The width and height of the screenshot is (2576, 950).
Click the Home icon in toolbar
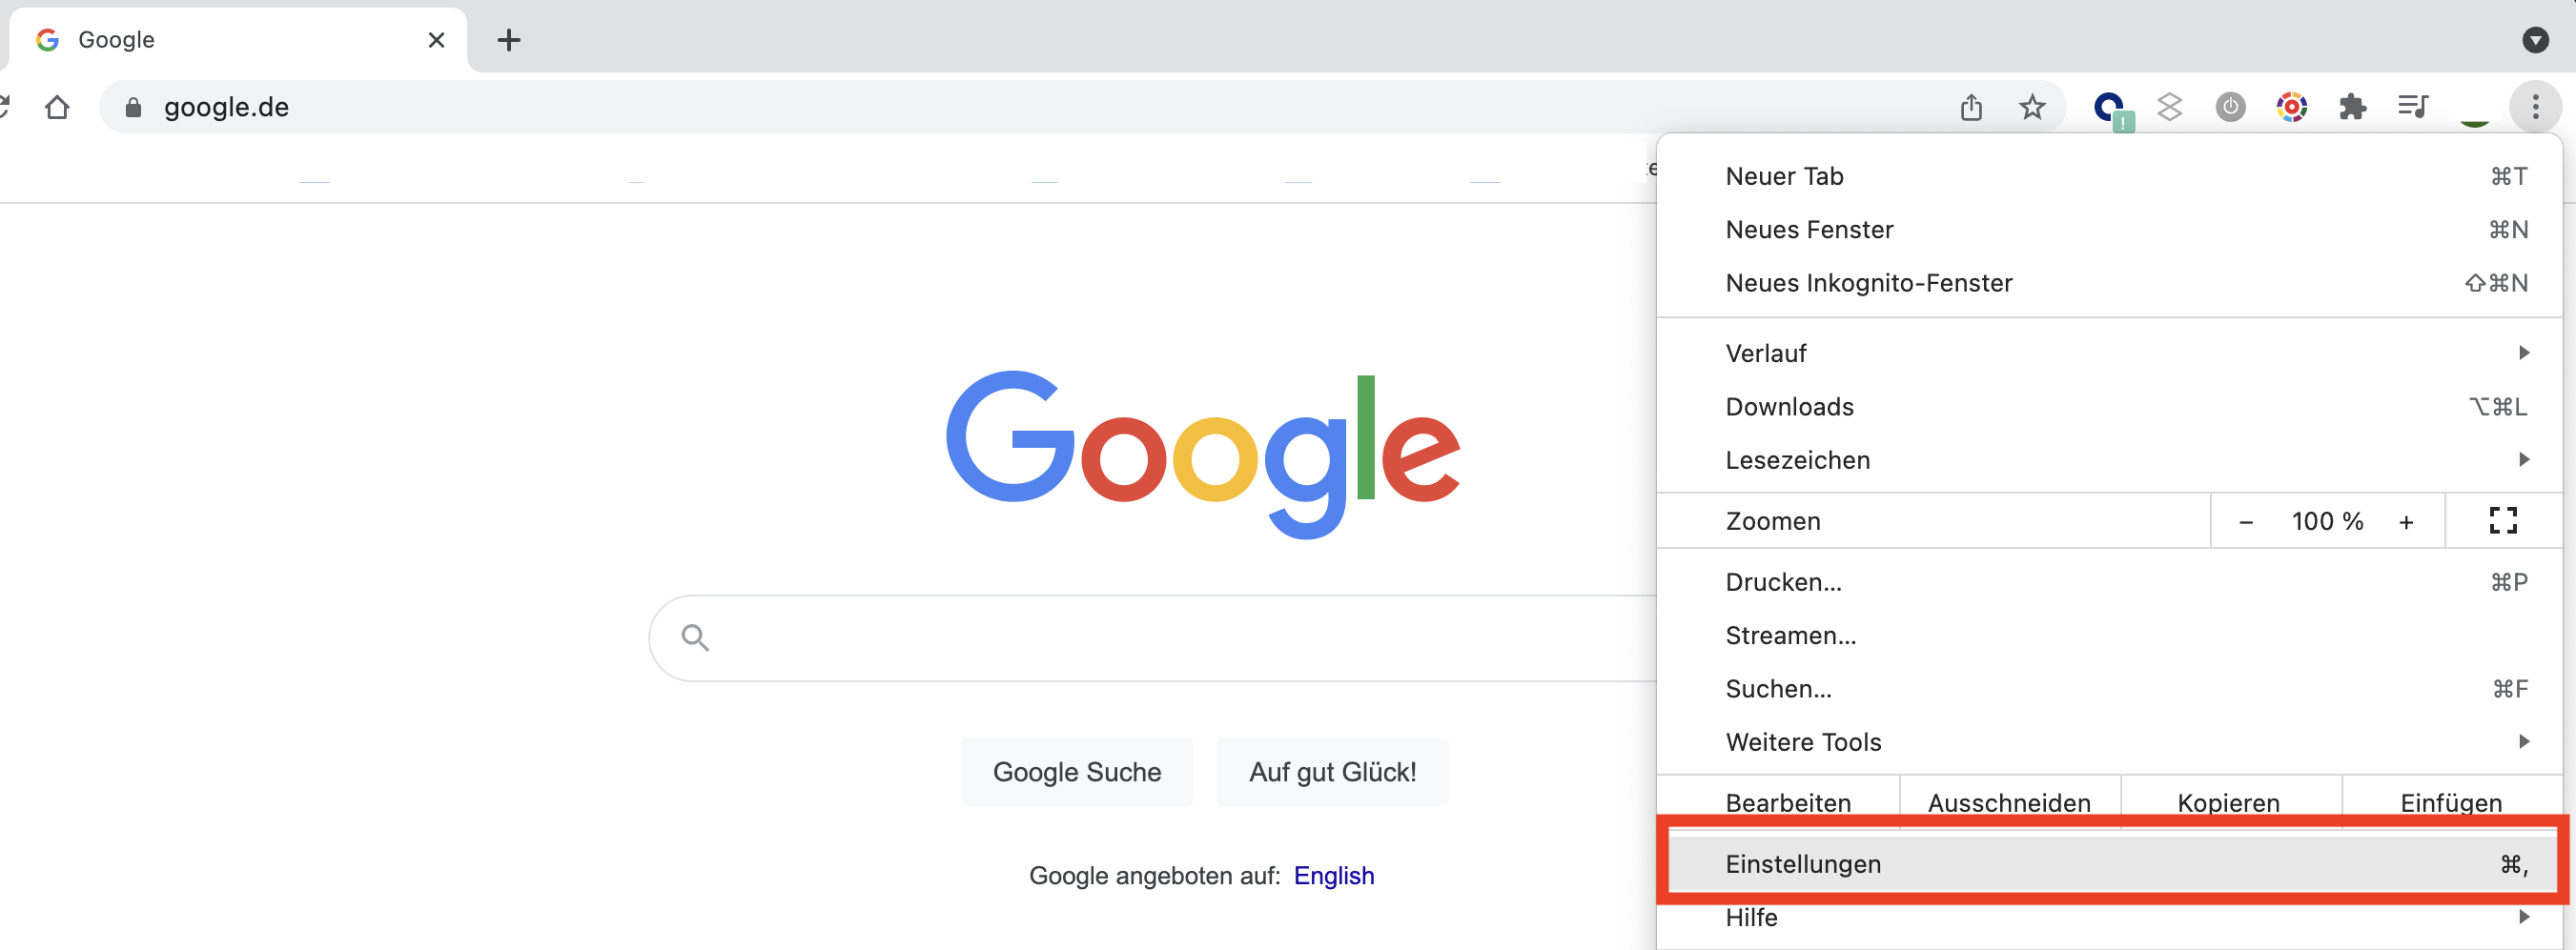click(x=57, y=107)
